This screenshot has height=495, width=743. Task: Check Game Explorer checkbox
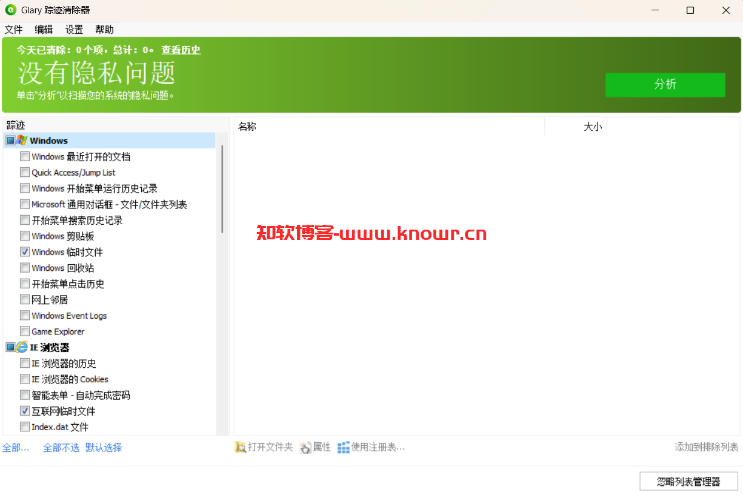coord(25,331)
